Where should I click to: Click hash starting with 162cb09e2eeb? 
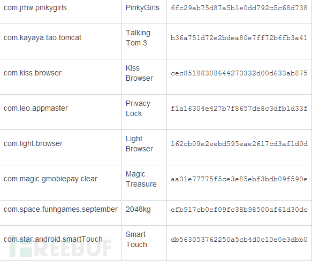(x=239, y=144)
